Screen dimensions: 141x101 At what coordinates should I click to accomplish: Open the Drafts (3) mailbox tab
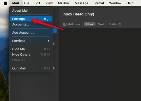[115, 24]
